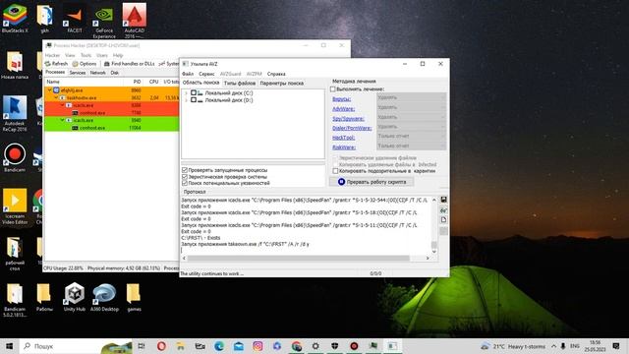Check Локальный диск (C:) checkbox
The image size is (629, 354).
pyautogui.click(x=194, y=93)
